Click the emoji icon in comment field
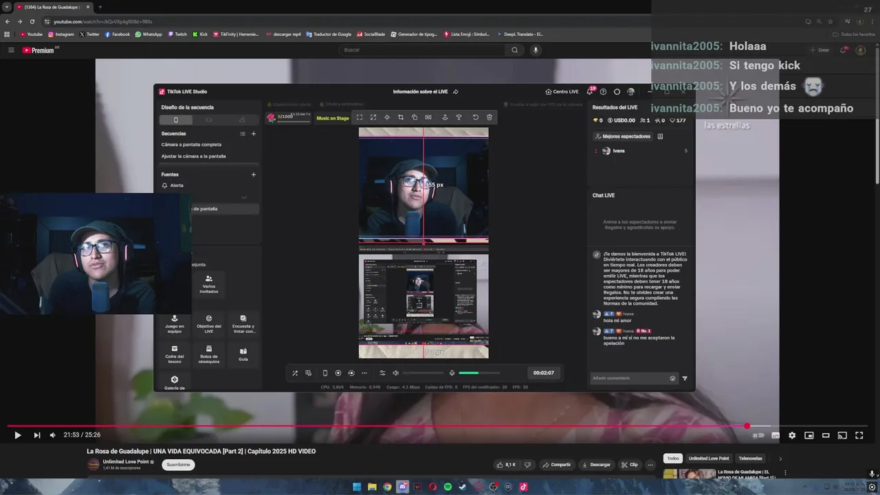Image resolution: width=880 pixels, height=495 pixels. click(x=672, y=378)
